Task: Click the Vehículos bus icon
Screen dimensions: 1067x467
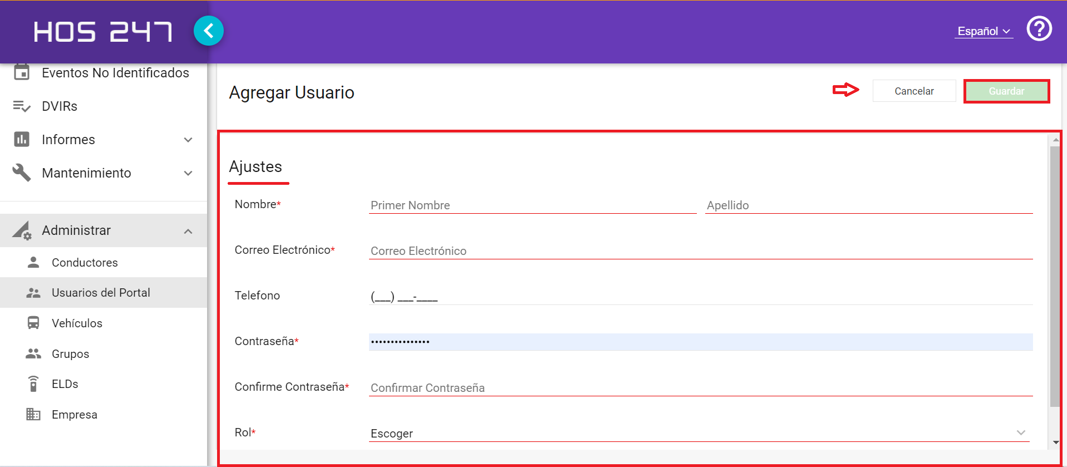Action: click(33, 323)
